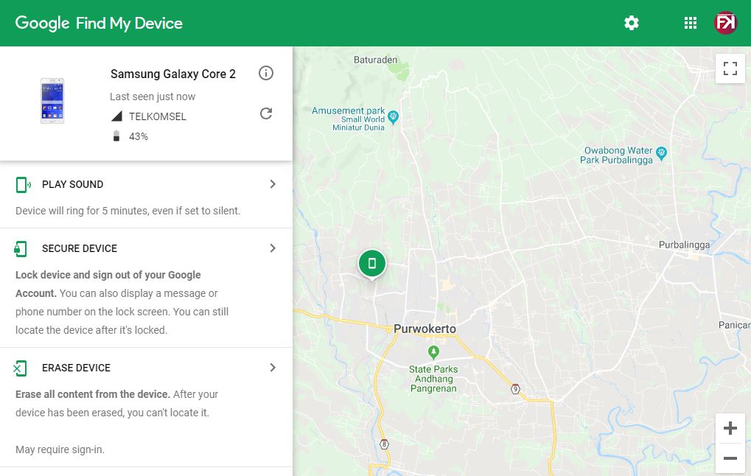Zoom in using the plus control
The width and height of the screenshot is (751, 476).
click(730, 428)
